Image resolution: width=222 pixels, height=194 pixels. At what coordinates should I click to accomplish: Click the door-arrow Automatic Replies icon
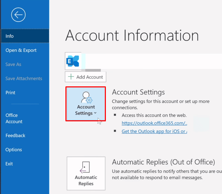[85, 167]
